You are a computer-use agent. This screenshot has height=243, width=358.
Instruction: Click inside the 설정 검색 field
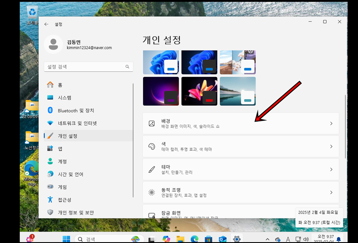point(88,67)
